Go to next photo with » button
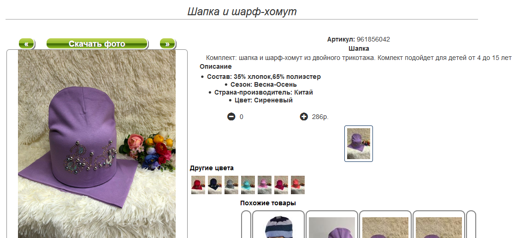Image resolution: width=520 pixels, height=238 pixels. coord(167,43)
